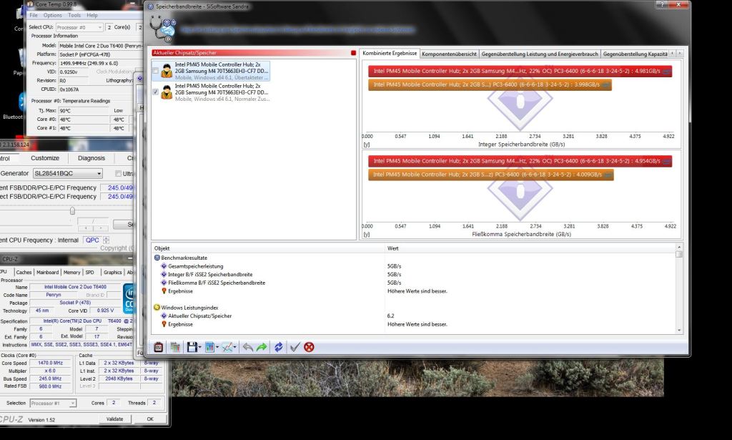732x440 pixels.
Task: Open Tools menu in Core Temp
Action: pyautogui.click(x=74, y=16)
